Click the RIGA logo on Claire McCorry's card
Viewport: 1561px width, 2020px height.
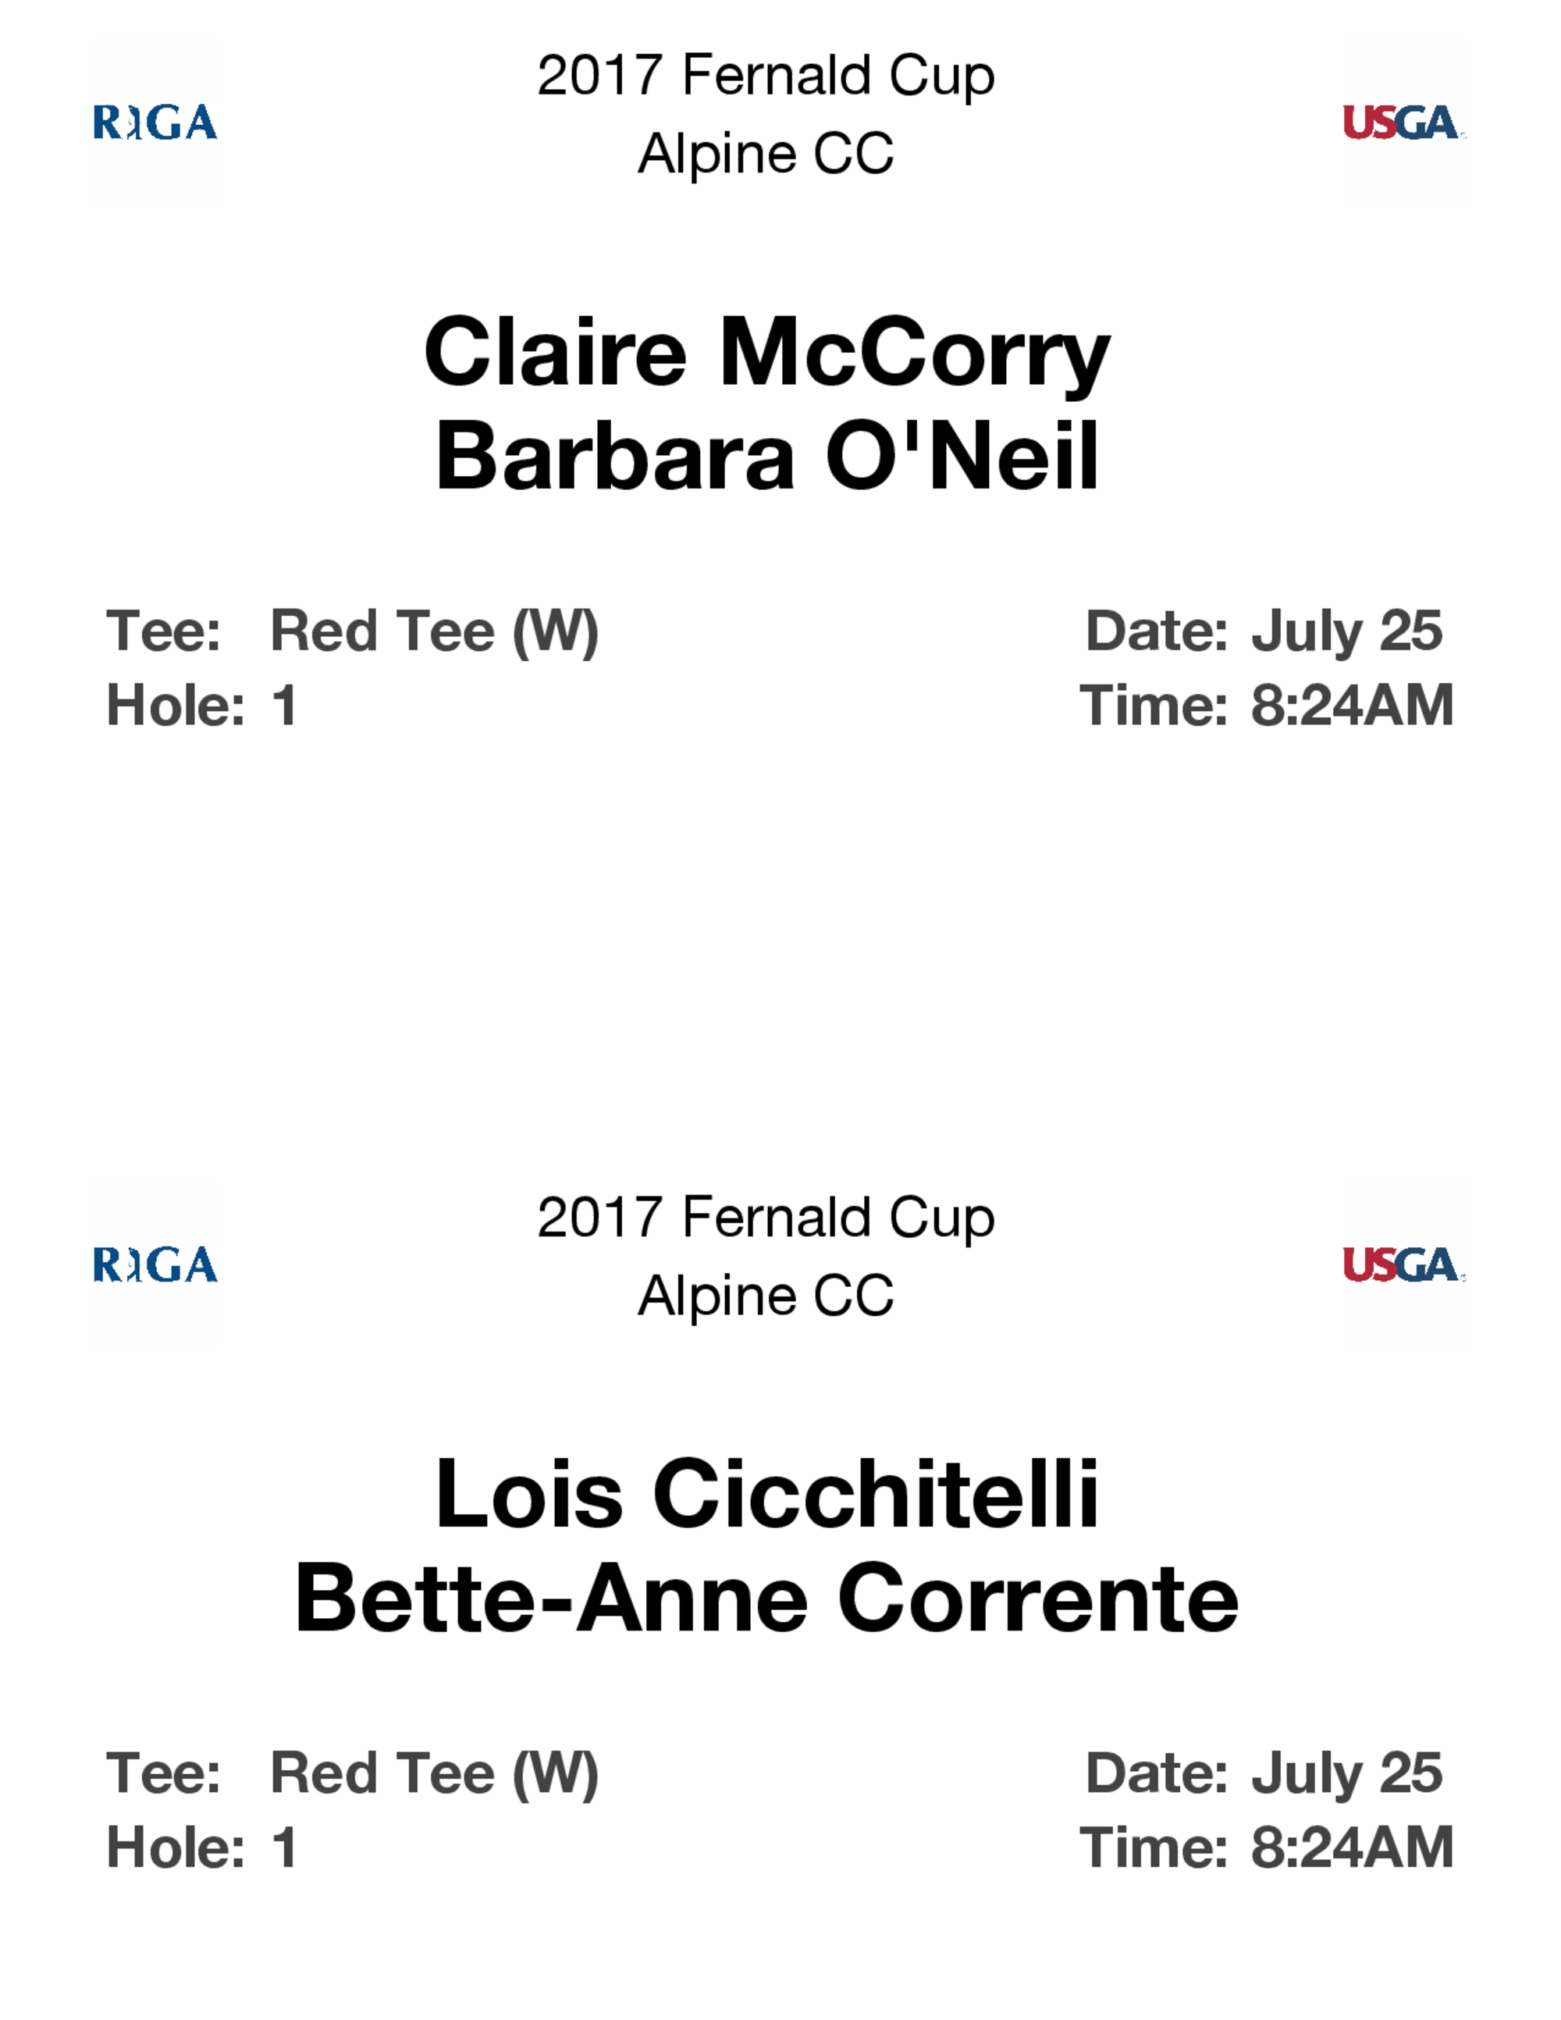155,123
